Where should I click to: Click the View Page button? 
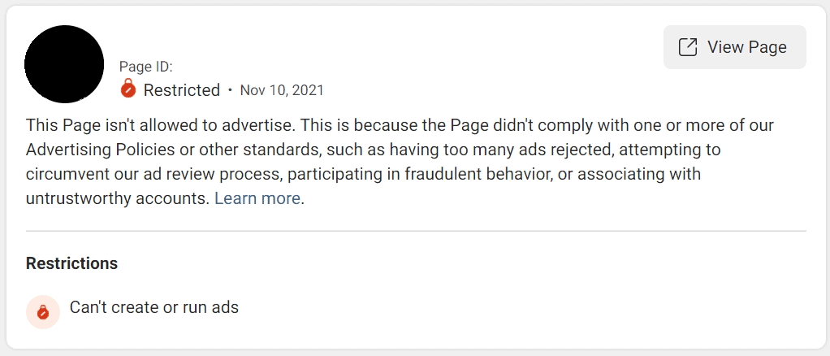734,47
